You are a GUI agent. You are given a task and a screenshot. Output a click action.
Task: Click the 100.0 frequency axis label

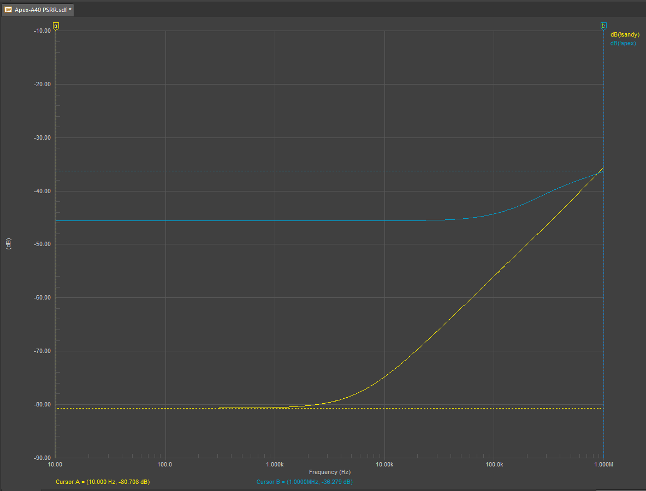165,465
